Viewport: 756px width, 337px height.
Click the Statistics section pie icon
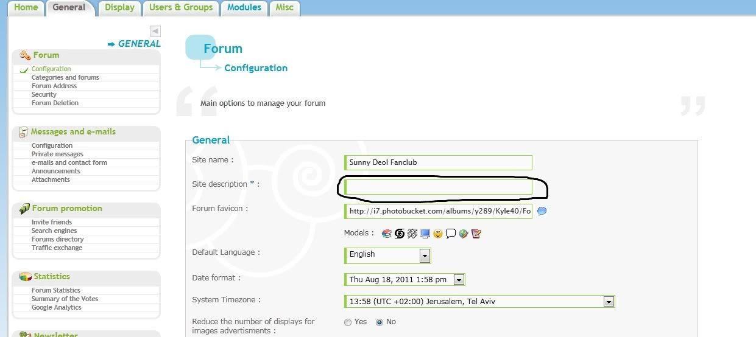click(25, 277)
